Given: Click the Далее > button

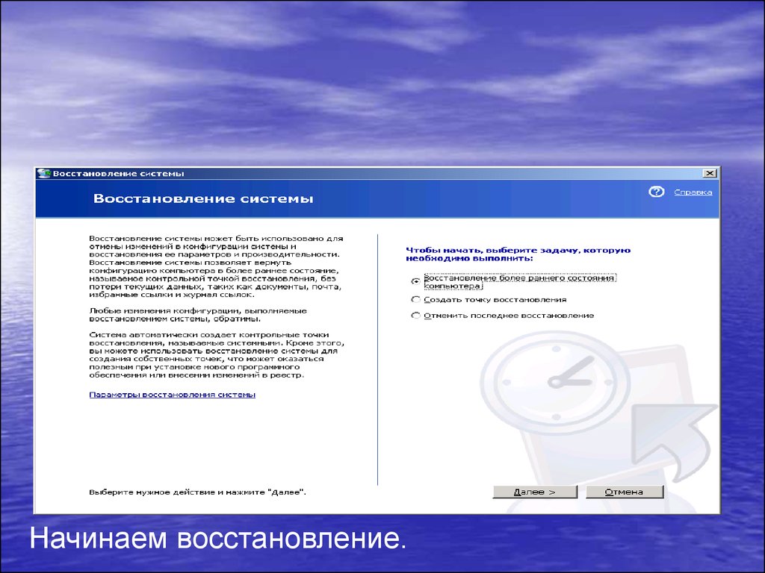Looking at the screenshot, I should (x=535, y=492).
